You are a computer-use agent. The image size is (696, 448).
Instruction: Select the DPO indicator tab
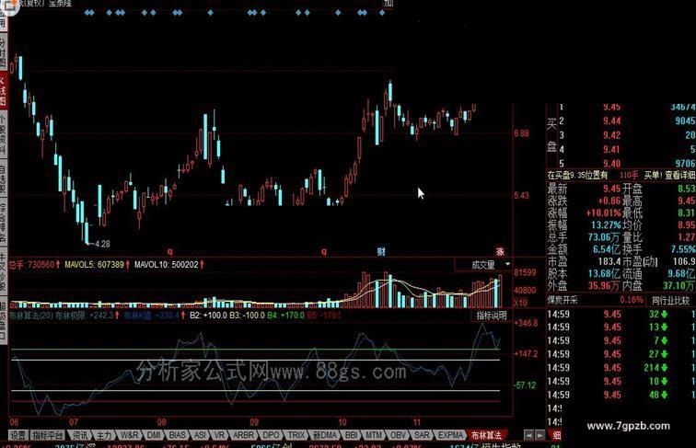(x=271, y=435)
